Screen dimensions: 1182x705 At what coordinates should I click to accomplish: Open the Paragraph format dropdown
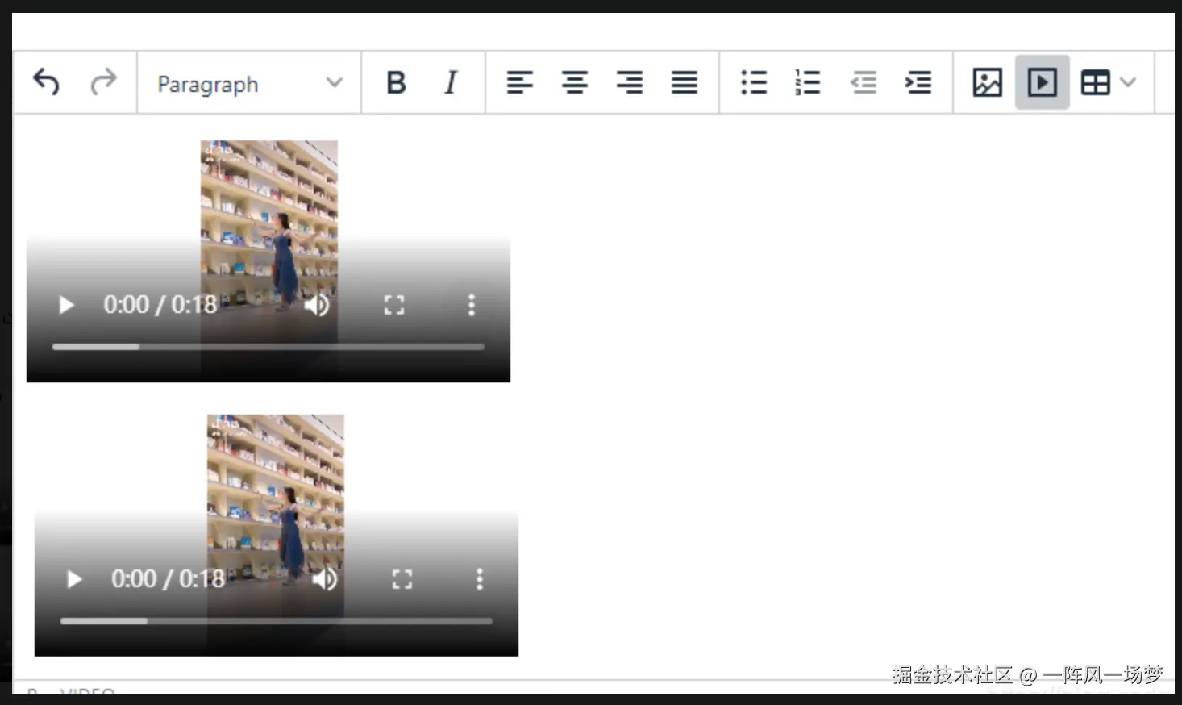249,83
